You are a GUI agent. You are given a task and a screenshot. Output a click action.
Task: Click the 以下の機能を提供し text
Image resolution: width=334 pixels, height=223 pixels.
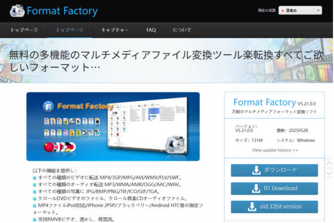55,170
